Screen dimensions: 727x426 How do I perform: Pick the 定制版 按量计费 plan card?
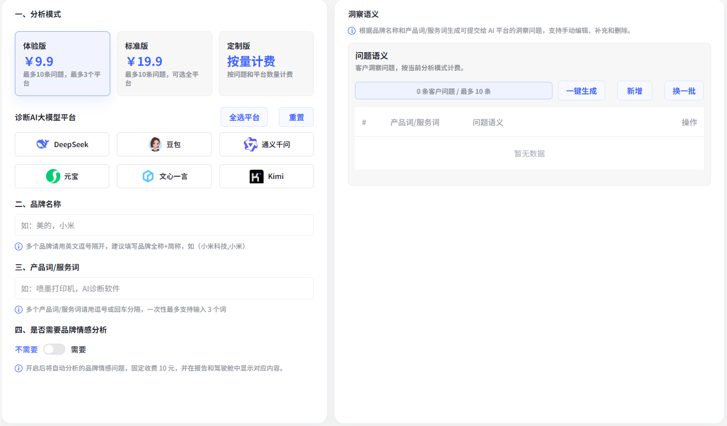click(266, 64)
